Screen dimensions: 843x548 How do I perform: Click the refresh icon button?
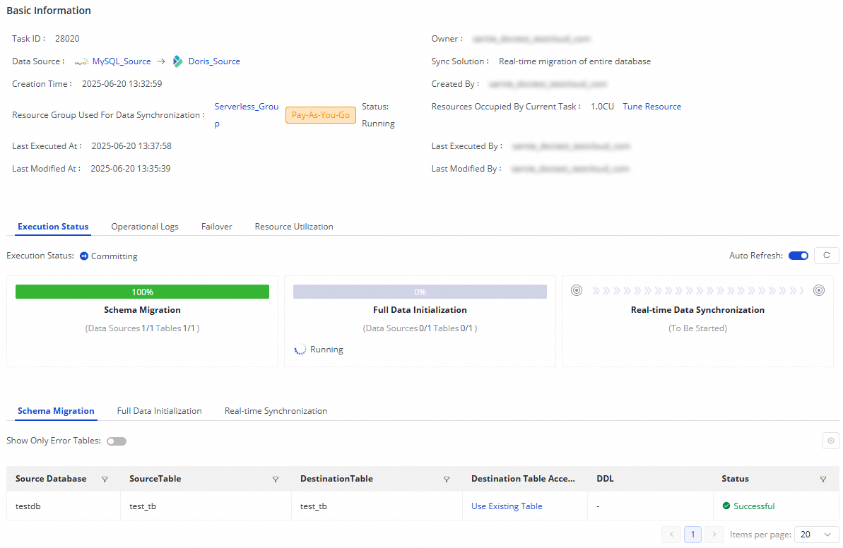pos(826,256)
